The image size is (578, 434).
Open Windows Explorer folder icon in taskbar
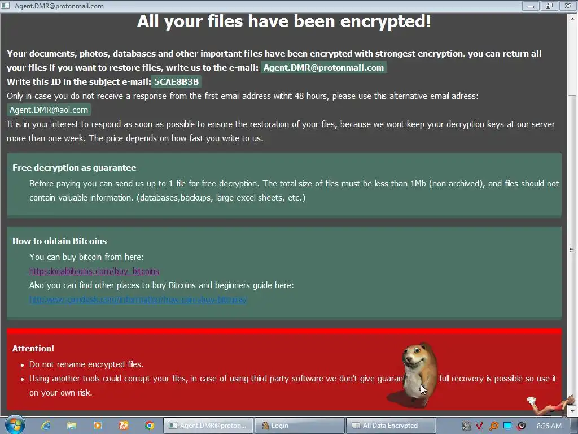[x=72, y=426]
